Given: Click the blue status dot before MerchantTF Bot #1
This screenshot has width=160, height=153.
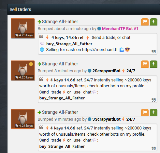Looking at the screenshot, I should (99, 29).
